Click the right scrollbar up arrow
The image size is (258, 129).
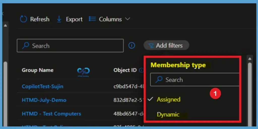250,59
